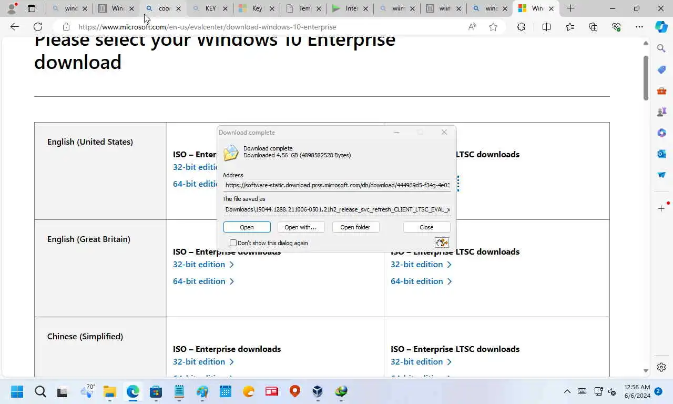Open the Extensions puzzle icon
Image resolution: width=673 pixels, height=404 pixels.
(521, 27)
